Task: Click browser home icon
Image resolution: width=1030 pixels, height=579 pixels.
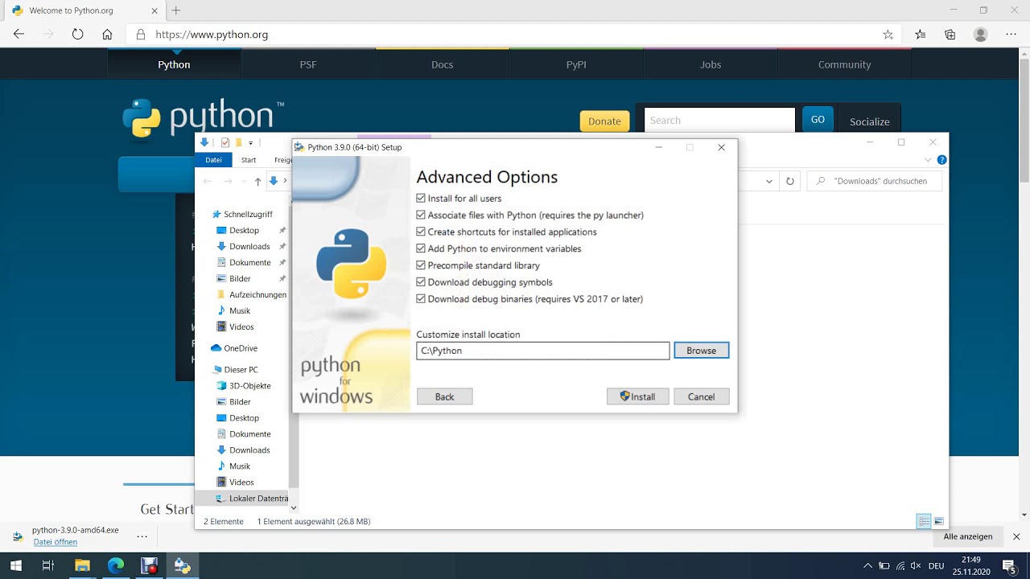Action: tap(107, 35)
